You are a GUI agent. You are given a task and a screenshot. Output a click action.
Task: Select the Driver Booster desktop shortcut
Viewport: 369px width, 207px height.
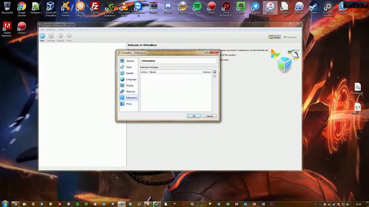point(226,9)
